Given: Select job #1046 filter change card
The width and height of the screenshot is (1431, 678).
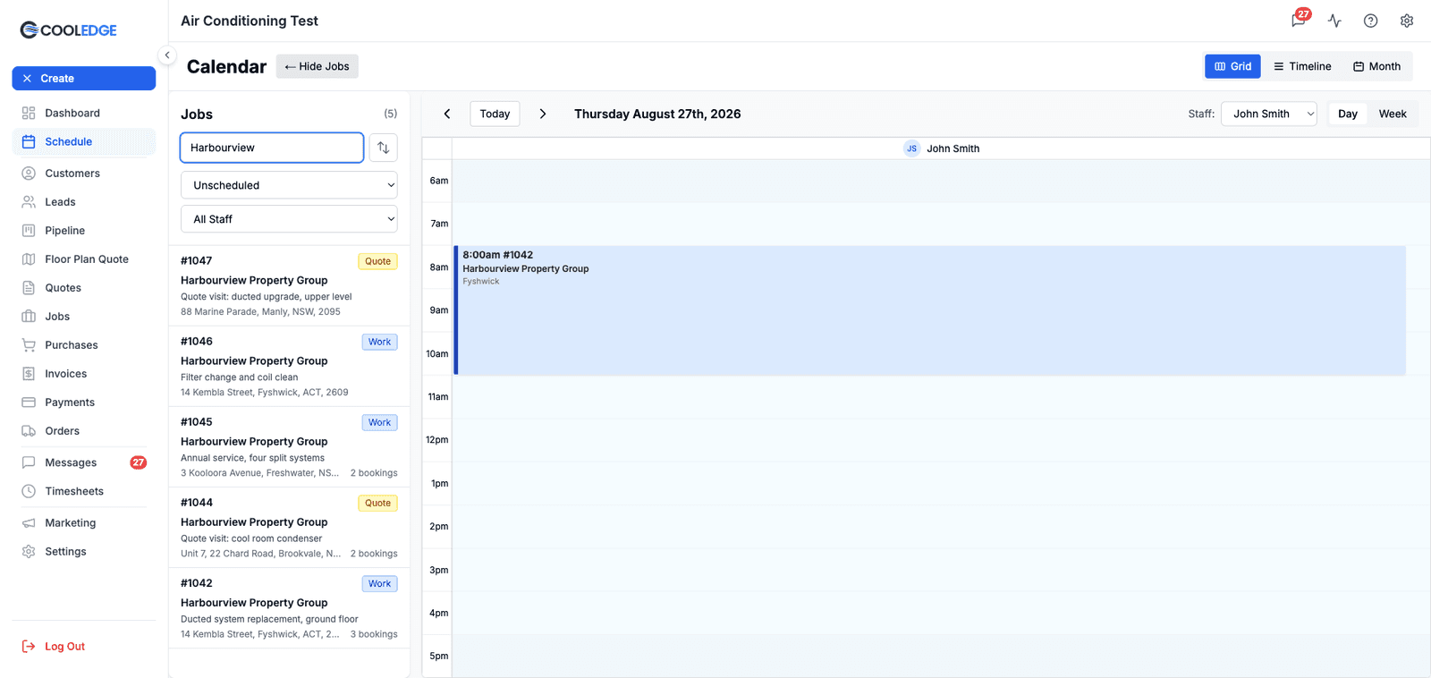Looking at the screenshot, I should point(289,367).
